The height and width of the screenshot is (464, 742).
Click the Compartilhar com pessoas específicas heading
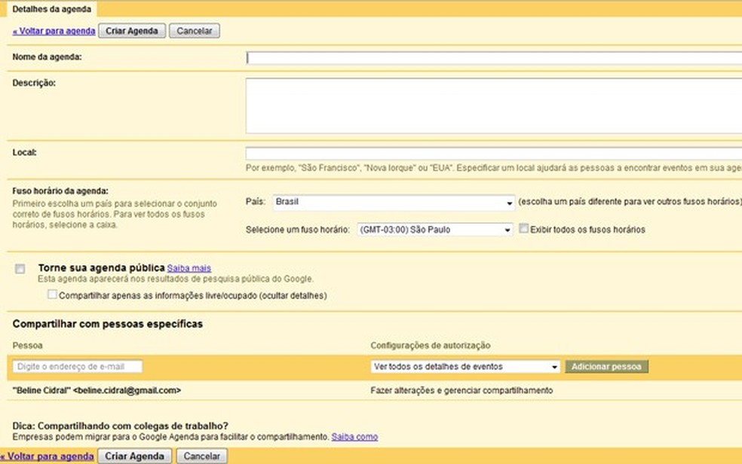click(x=108, y=324)
